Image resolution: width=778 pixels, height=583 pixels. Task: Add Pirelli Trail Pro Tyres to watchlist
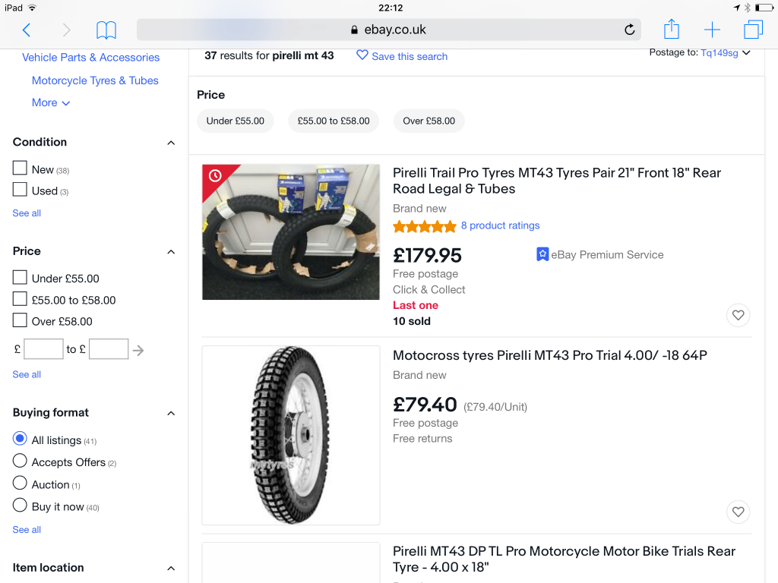click(738, 315)
